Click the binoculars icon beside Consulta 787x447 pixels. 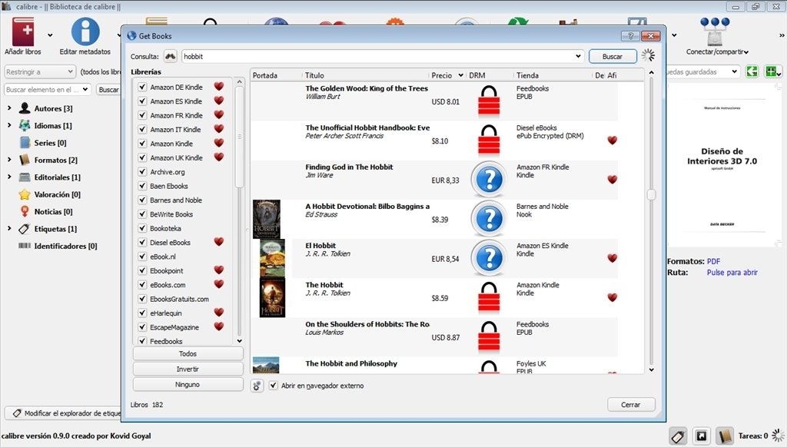point(171,56)
